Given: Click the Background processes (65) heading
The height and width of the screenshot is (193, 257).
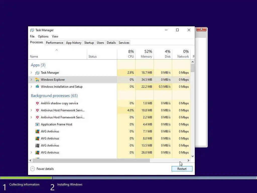Looking at the screenshot, I should click(x=54, y=96).
